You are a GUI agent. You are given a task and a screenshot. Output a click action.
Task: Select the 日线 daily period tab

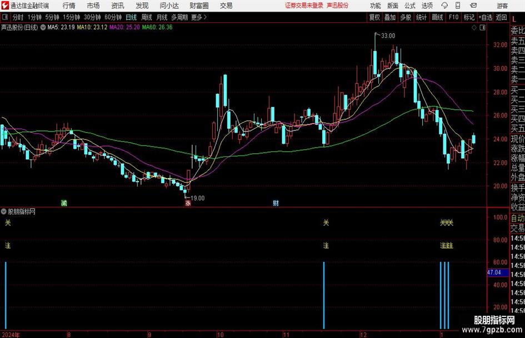[131, 17]
